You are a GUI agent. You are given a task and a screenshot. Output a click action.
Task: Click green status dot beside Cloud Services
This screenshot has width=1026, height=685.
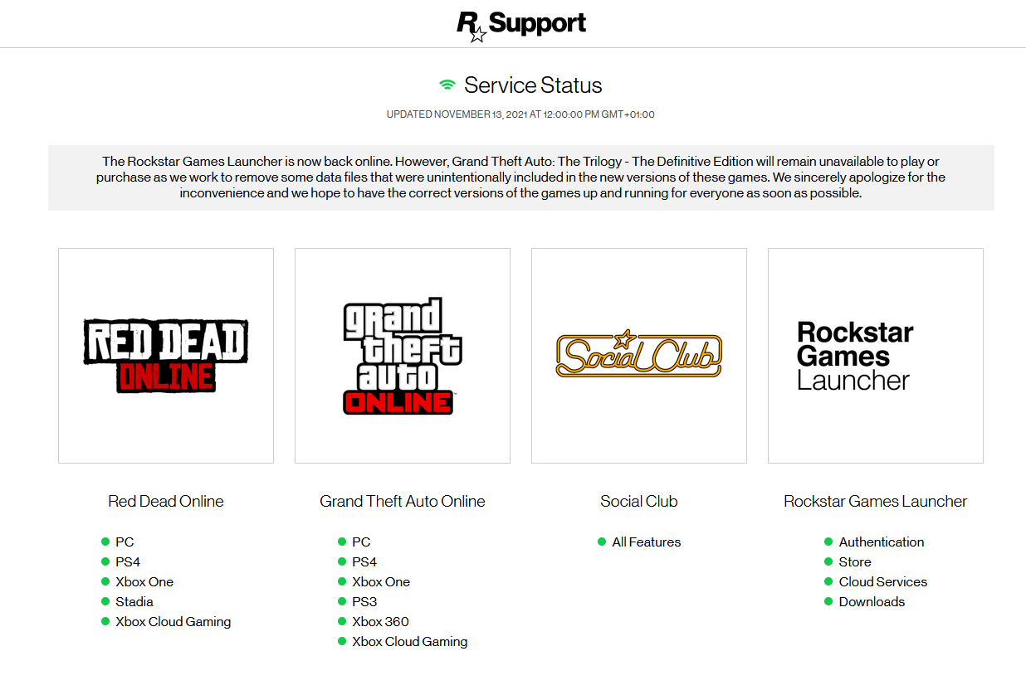point(828,581)
